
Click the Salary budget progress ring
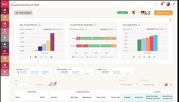pyautogui.click(x=17, y=73)
